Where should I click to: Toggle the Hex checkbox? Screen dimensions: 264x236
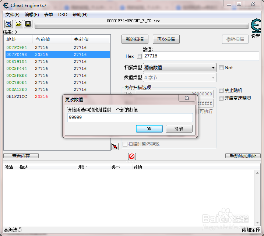(x=139, y=56)
